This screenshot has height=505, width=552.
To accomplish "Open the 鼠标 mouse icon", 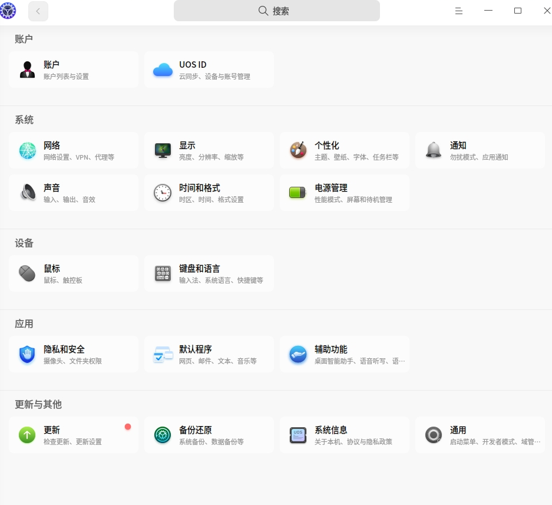I will pyautogui.click(x=27, y=273).
